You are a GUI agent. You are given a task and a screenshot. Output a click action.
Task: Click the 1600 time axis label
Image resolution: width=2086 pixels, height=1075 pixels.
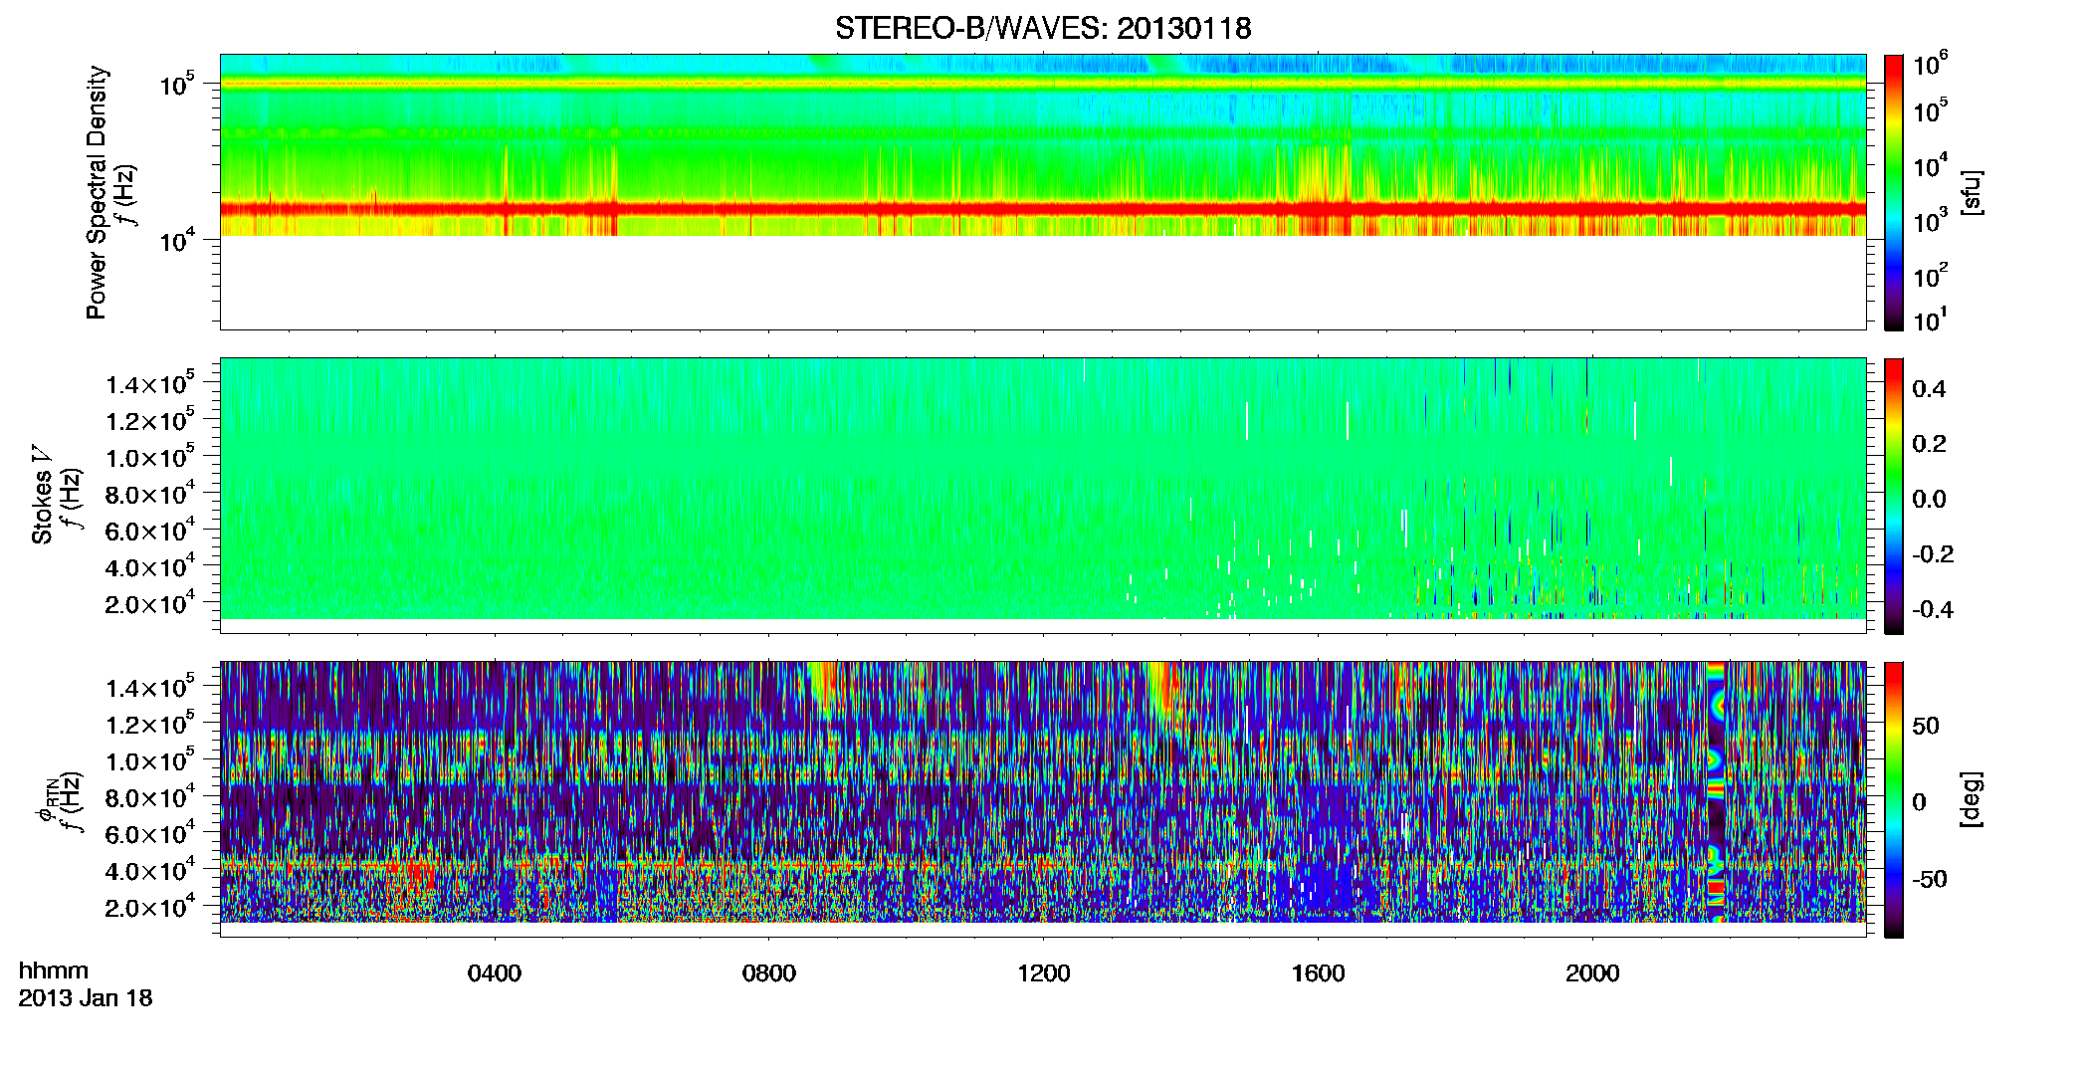(1319, 973)
